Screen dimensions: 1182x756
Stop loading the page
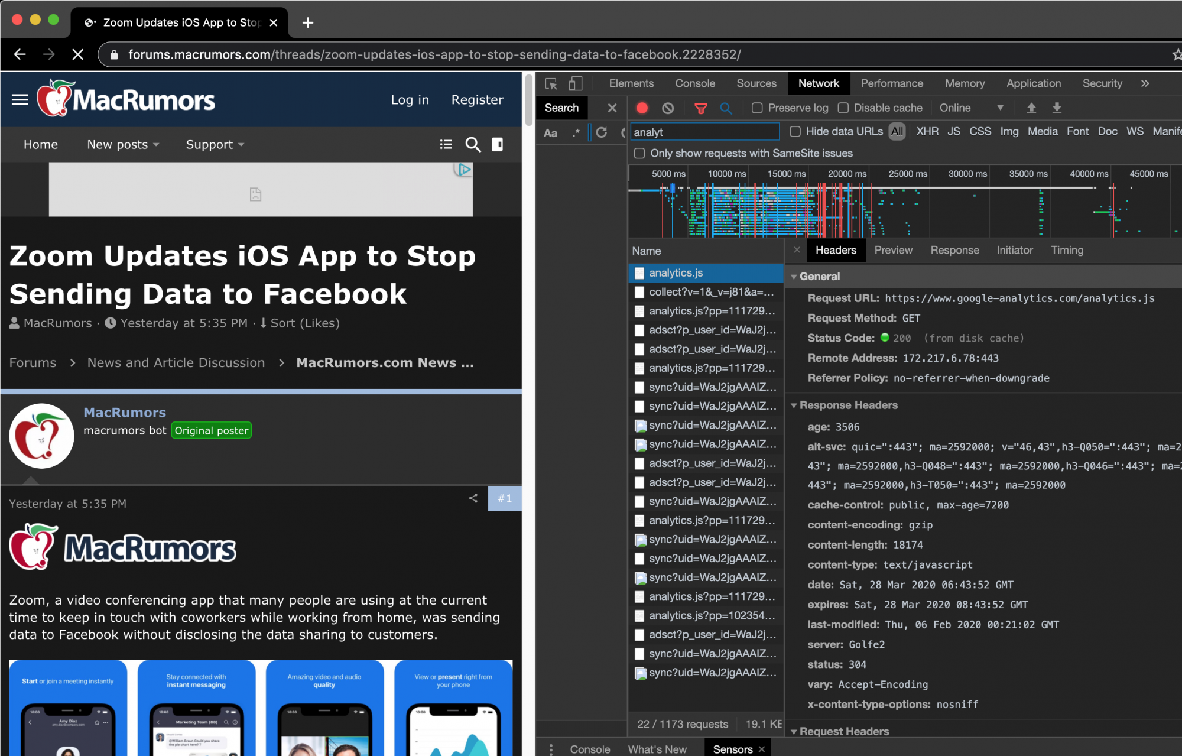tap(77, 54)
